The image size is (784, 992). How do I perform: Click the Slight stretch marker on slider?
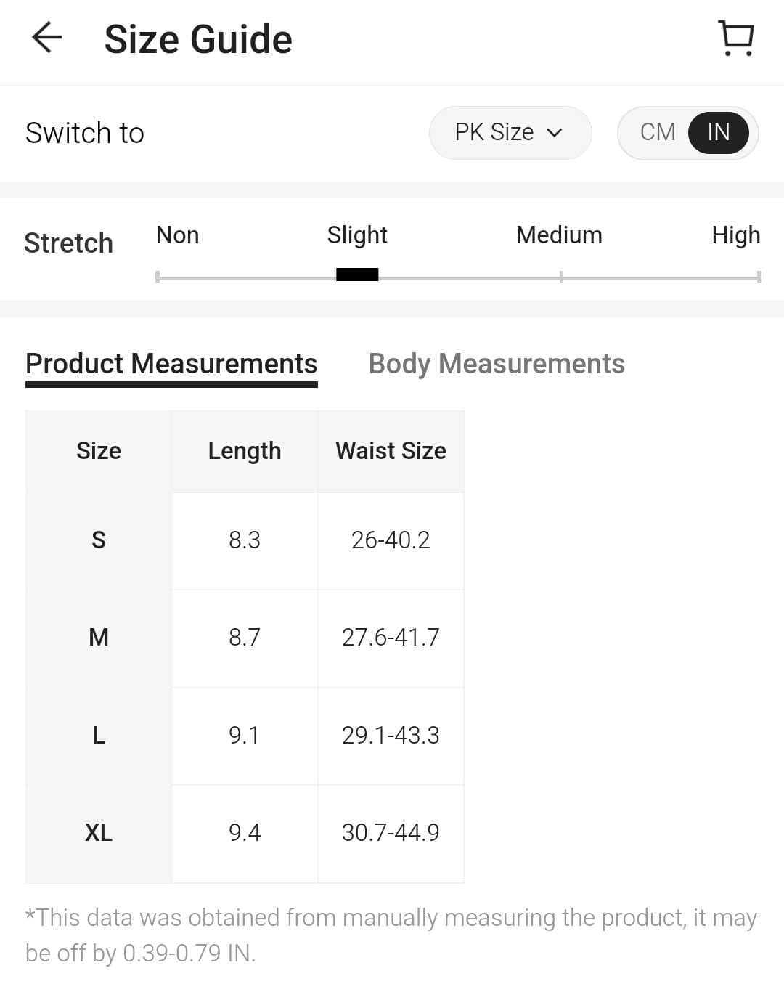pos(357,275)
